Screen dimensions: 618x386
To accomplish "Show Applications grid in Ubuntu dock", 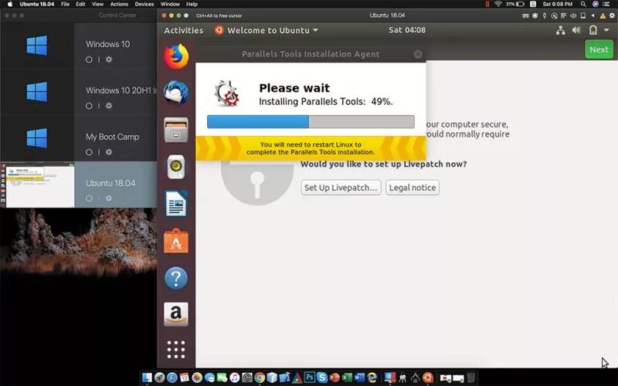I will tap(176, 350).
